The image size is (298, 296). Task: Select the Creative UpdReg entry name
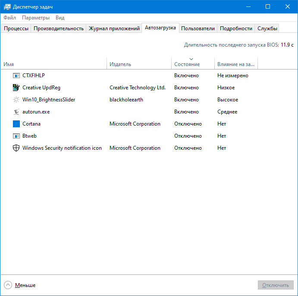41,88
